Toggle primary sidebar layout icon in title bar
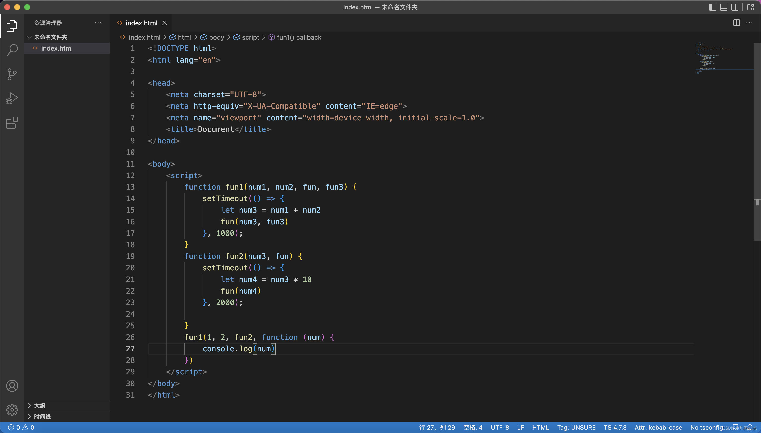 pyautogui.click(x=712, y=7)
